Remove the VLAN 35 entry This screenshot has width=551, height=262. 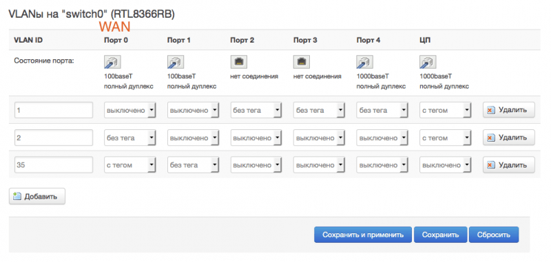tap(509, 165)
